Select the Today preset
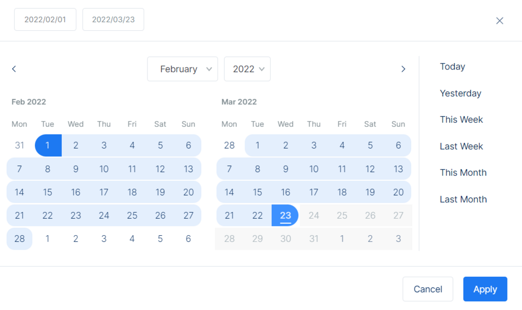Screen dimensions: 522x310 452,67
